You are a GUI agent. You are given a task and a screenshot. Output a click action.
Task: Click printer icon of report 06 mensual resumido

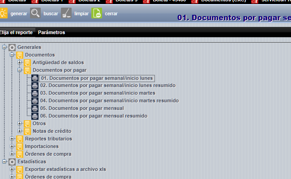(35, 116)
